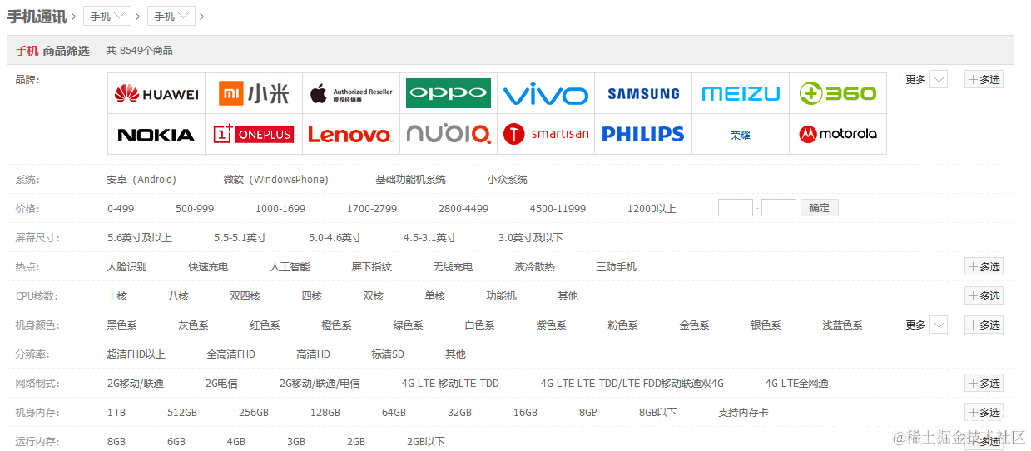This screenshot has height=451, width=1031.
Task: Choose the Xiaomi brand logo
Action: 254,94
